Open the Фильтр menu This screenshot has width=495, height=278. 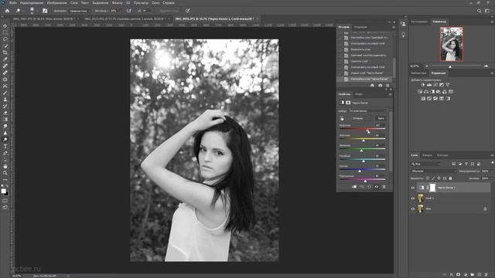tap(117, 3)
